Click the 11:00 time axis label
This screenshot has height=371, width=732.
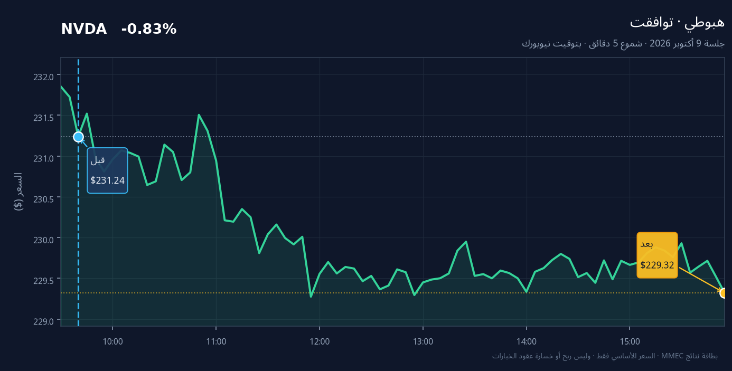217,341
